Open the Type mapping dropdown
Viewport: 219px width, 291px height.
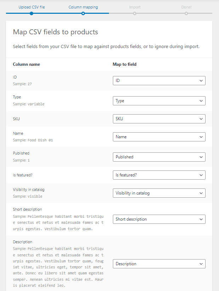pos(159,101)
